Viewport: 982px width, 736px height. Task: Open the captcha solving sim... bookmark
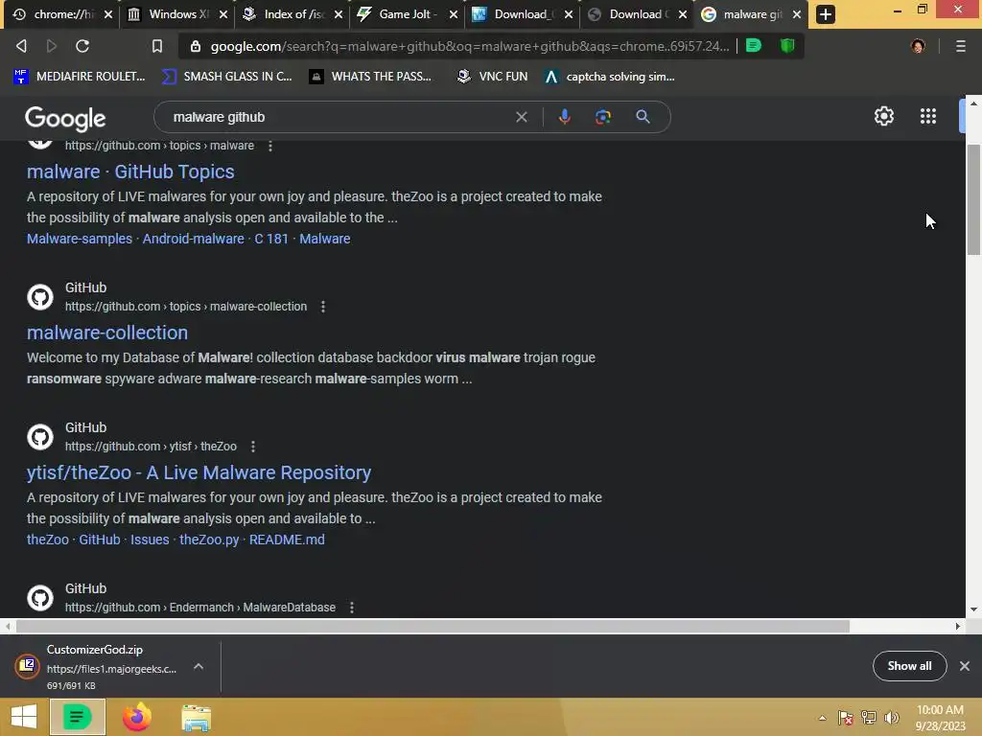[610, 77]
